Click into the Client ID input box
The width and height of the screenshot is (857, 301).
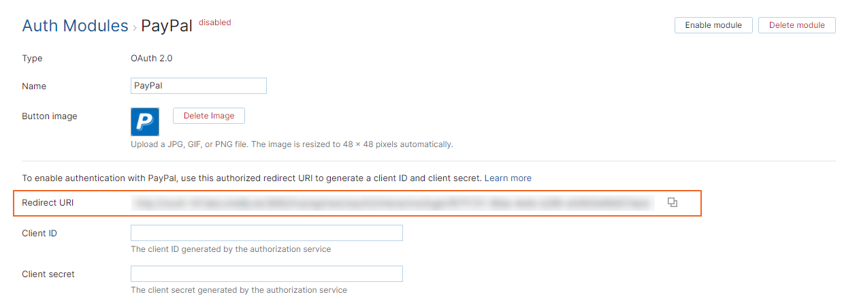pos(266,233)
